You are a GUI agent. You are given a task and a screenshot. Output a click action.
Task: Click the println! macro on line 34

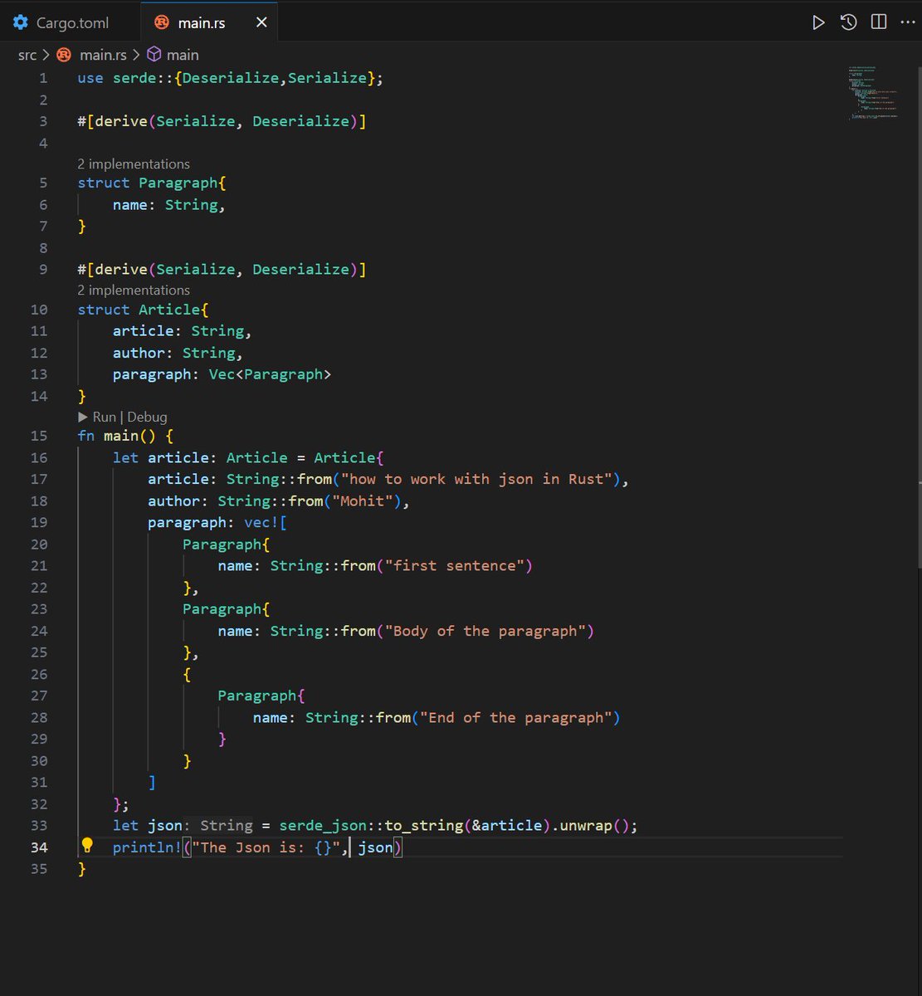[x=148, y=847]
